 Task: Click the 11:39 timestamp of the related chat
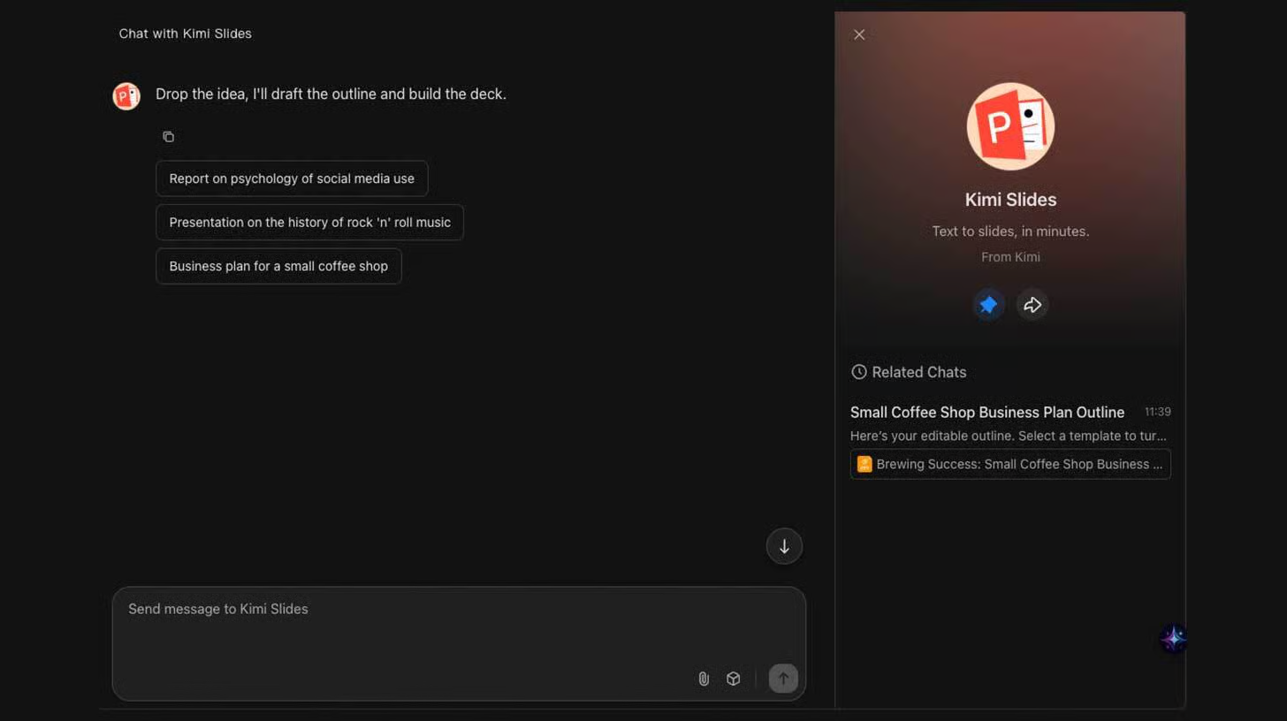tap(1157, 412)
